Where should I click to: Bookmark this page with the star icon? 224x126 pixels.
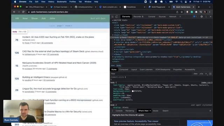[182, 12]
